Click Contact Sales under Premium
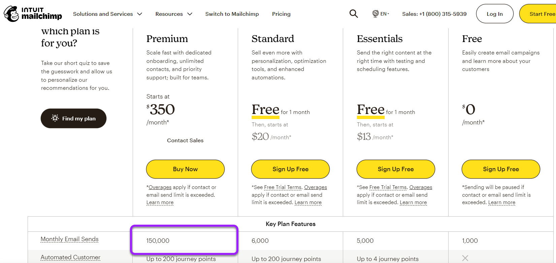The image size is (556, 263). click(x=185, y=140)
